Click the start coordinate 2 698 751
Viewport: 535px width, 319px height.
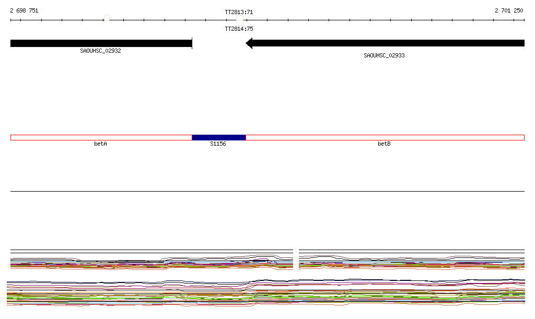click(x=24, y=10)
